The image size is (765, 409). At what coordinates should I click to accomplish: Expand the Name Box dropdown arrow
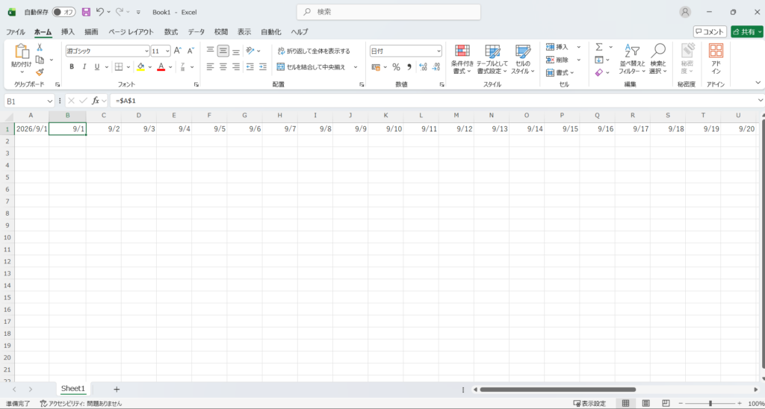50,101
